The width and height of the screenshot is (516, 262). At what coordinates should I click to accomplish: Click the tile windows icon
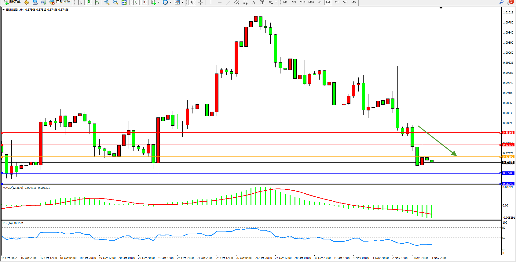[124, 2]
